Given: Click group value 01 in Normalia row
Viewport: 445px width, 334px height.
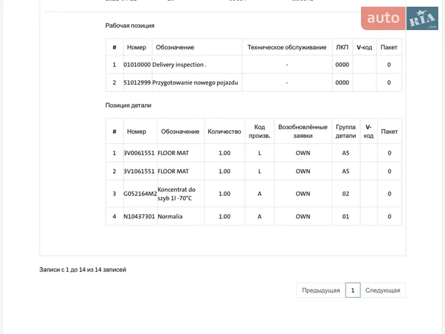Looking at the screenshot, I should click(345, 217).
